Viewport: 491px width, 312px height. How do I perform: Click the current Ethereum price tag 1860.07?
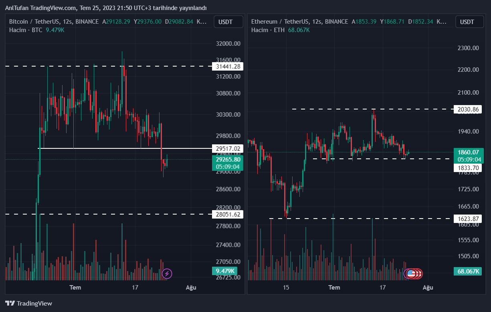[468, 152]
